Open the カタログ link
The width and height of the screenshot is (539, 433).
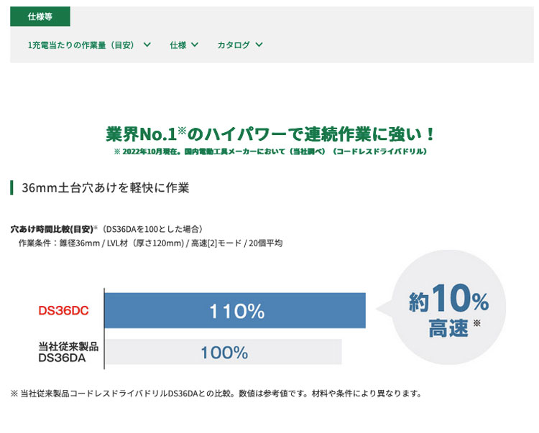tap(234, 45)
